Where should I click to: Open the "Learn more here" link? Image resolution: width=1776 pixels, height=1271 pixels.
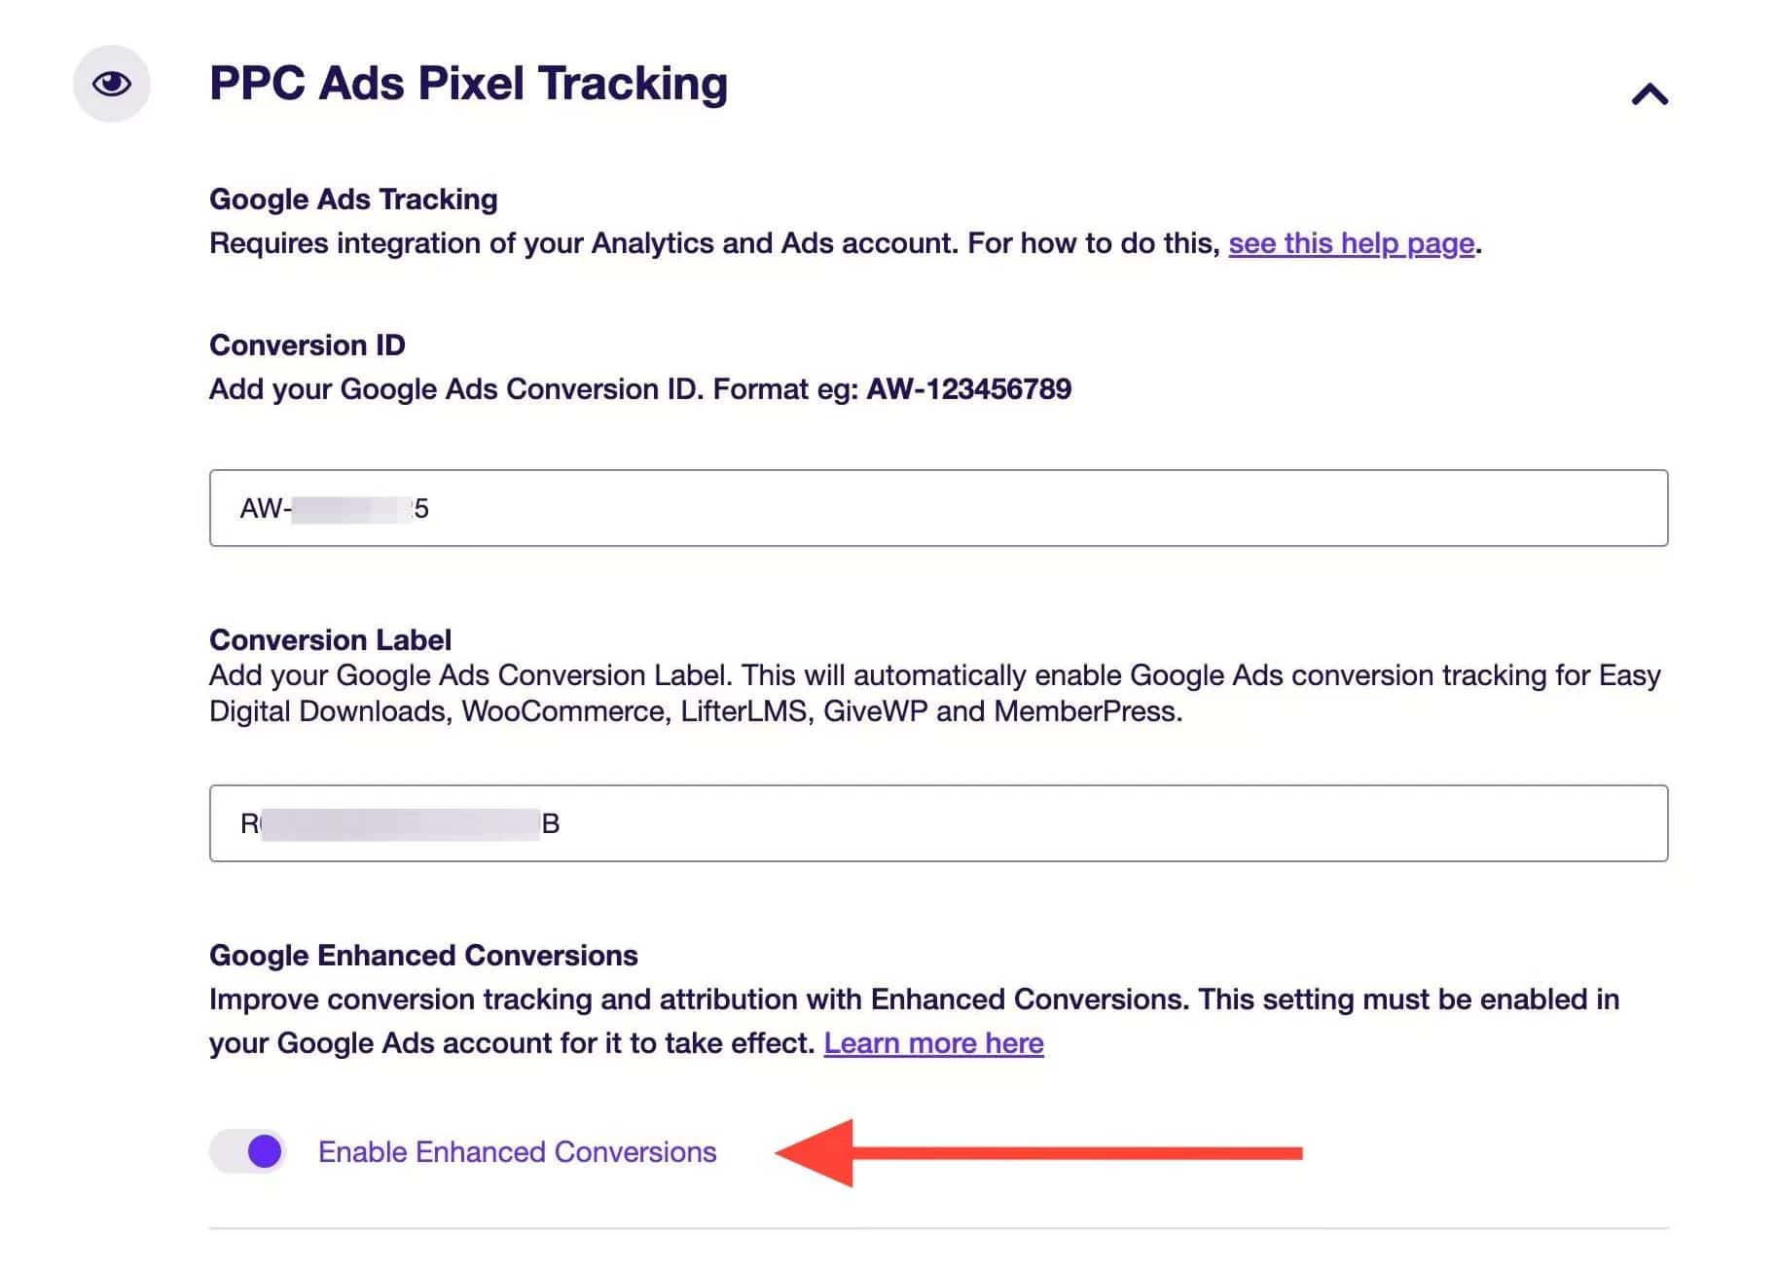click(933, 1043)
